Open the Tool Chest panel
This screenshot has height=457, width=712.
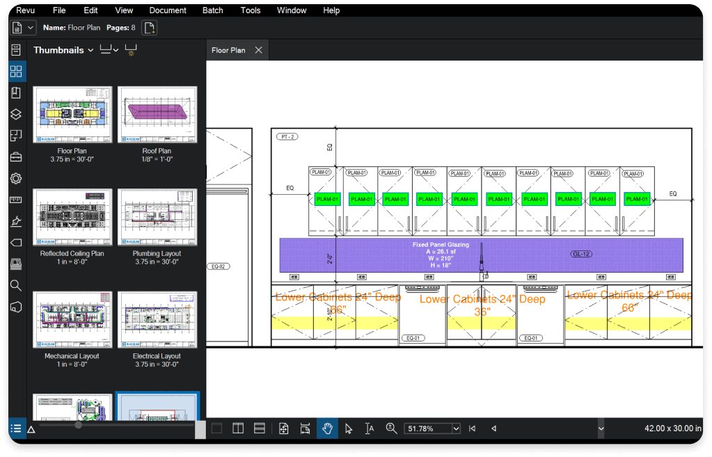pos(16,157)
